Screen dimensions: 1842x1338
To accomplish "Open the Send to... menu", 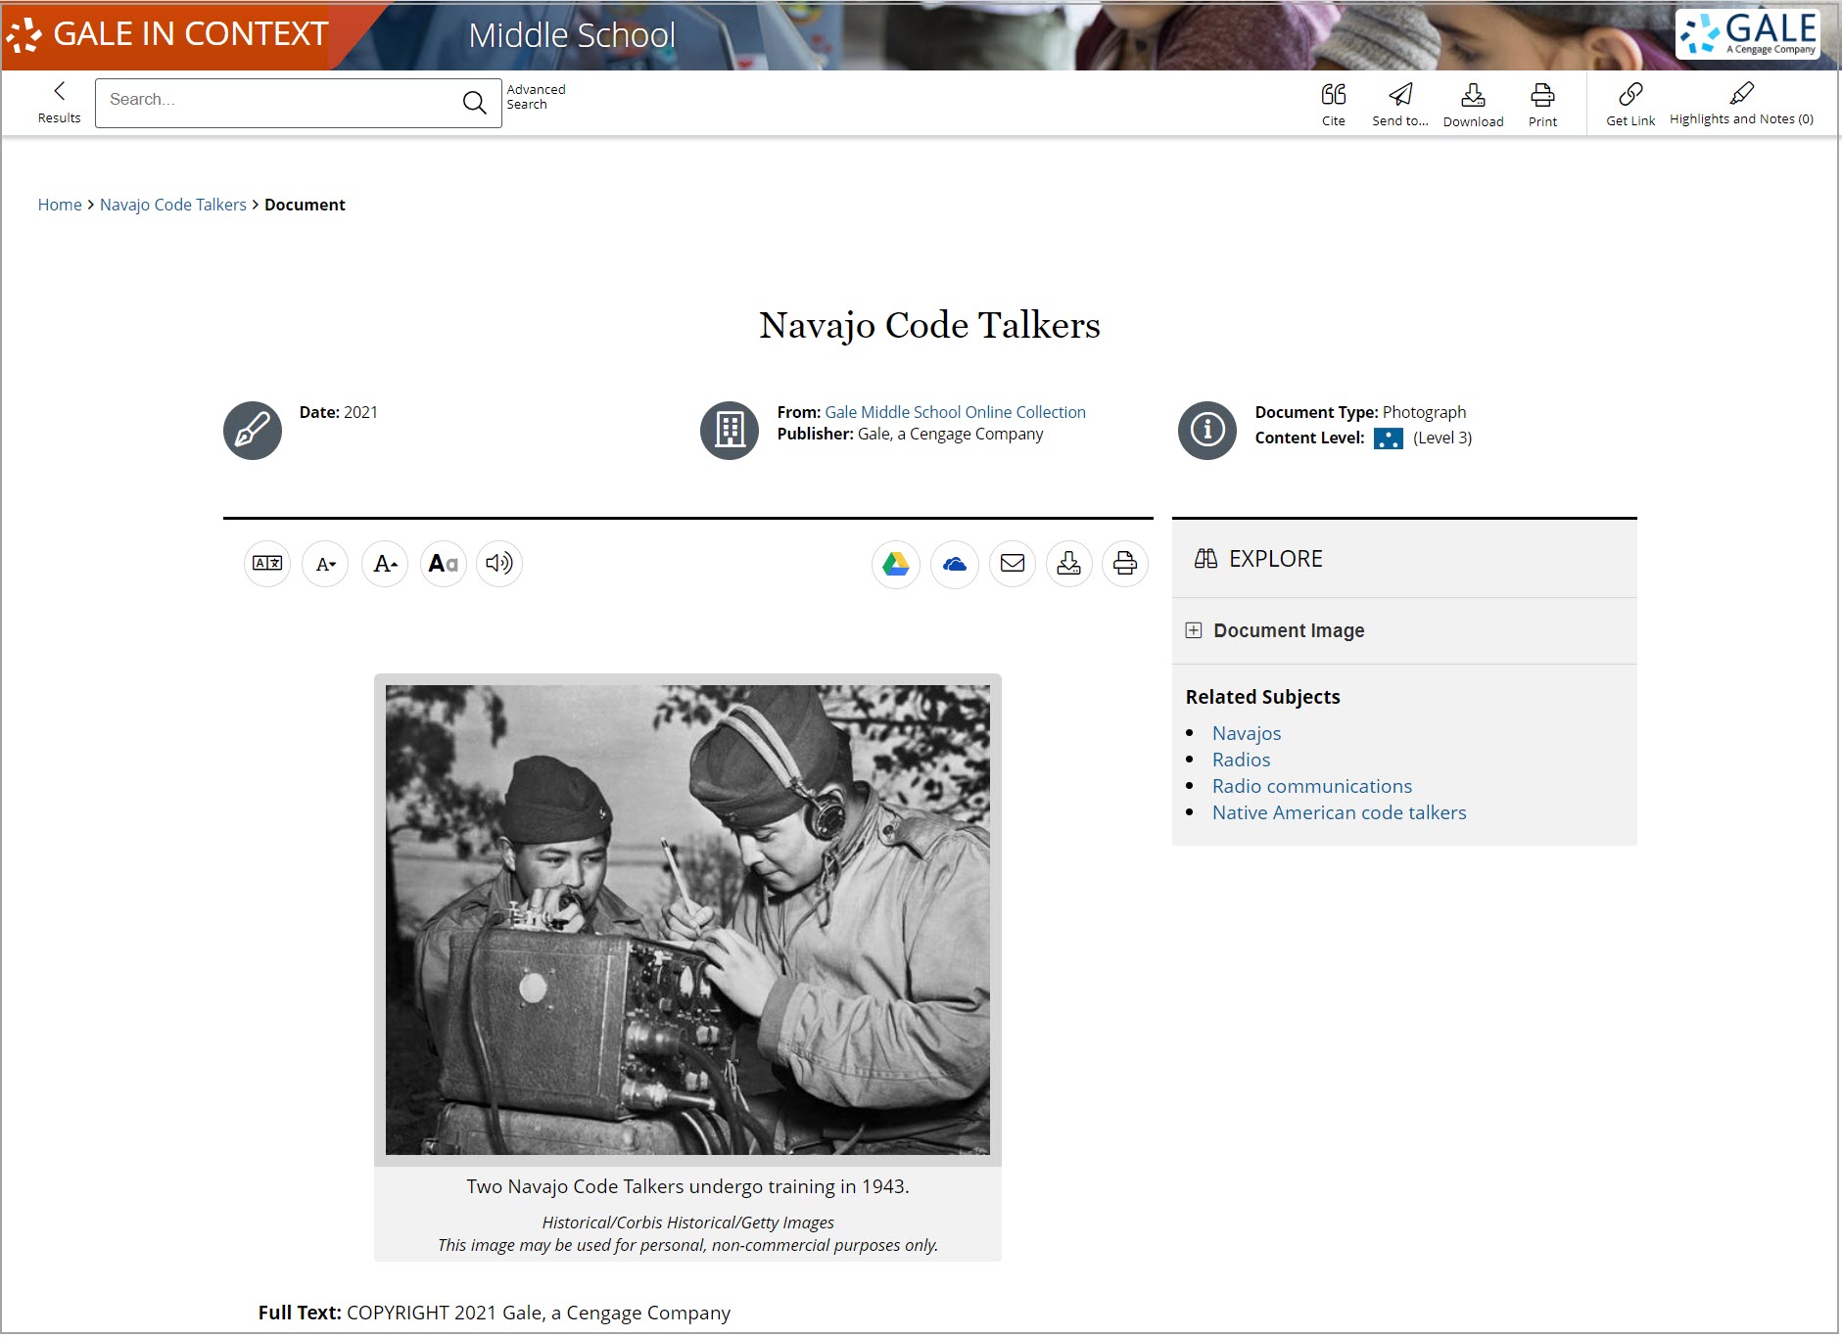I will (1400, 103).
